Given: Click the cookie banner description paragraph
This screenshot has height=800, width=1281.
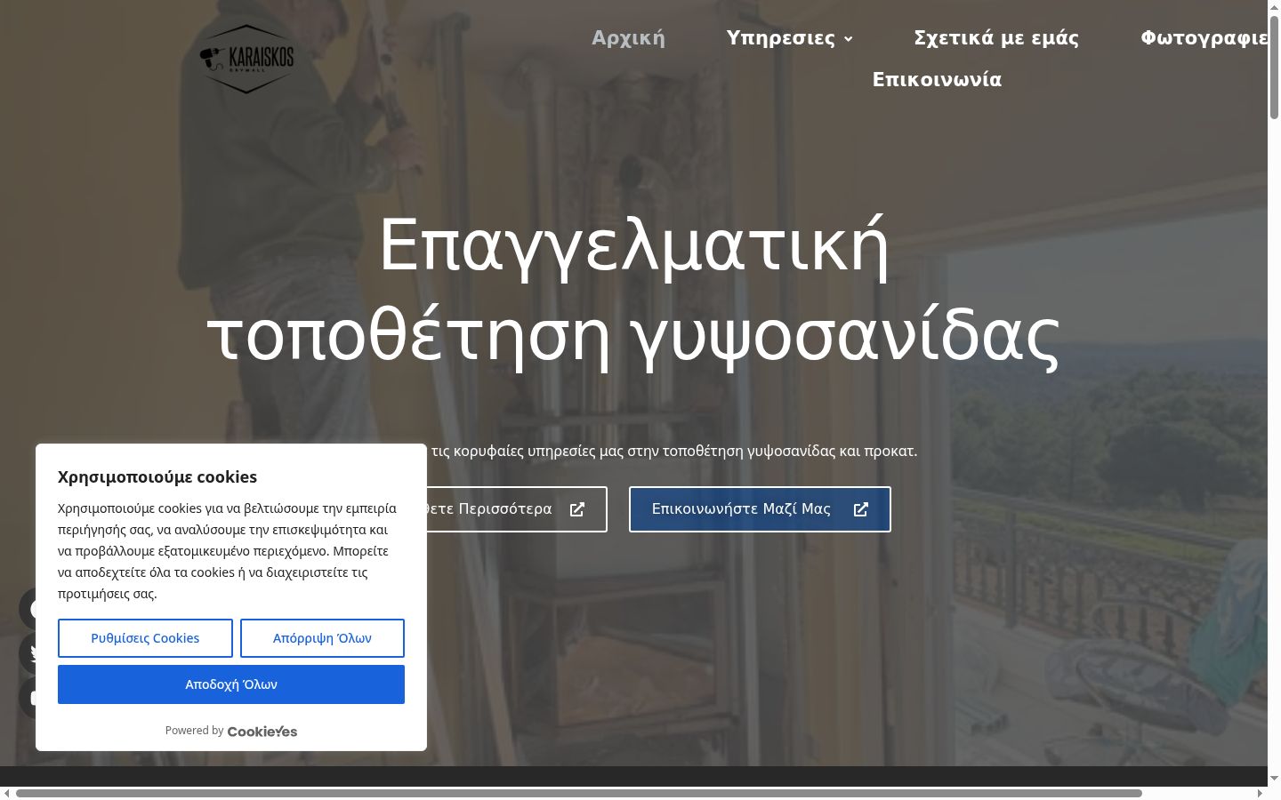Looking at the screenshot, I should [230, 551].
